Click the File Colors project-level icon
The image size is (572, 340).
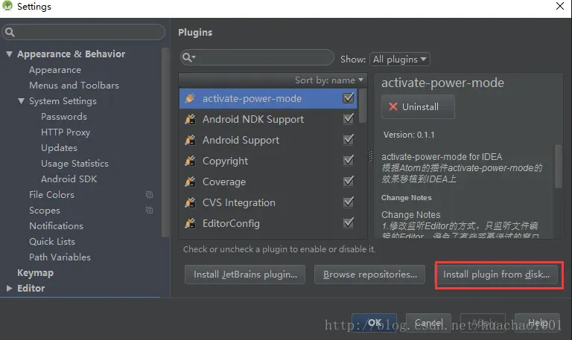[149, 195]
